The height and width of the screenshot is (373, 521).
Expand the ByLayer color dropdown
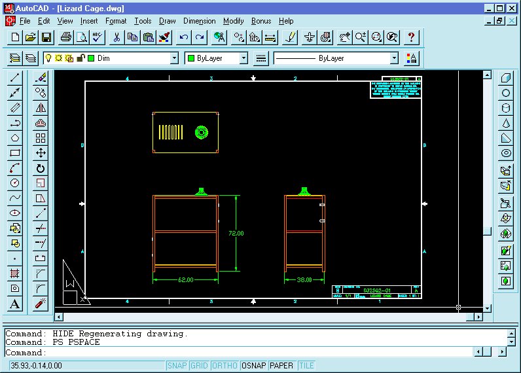click(x=243, y=59)
